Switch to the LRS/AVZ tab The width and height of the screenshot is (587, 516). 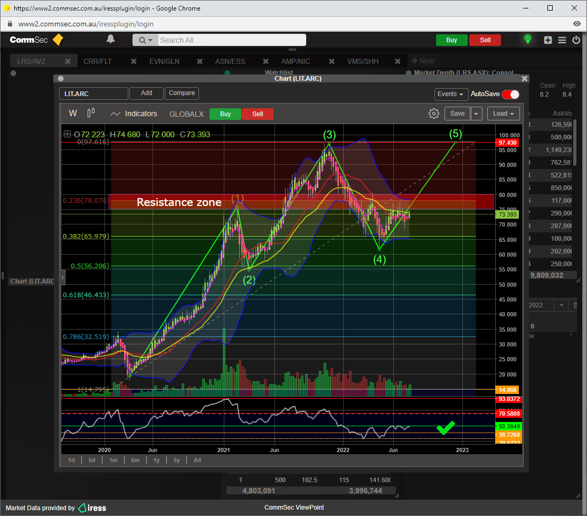[x=32, y=61]
